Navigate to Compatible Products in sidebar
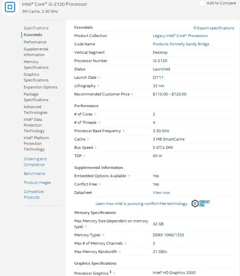Image resolution: width=240 pixels, height=276 pixels. 33,194
